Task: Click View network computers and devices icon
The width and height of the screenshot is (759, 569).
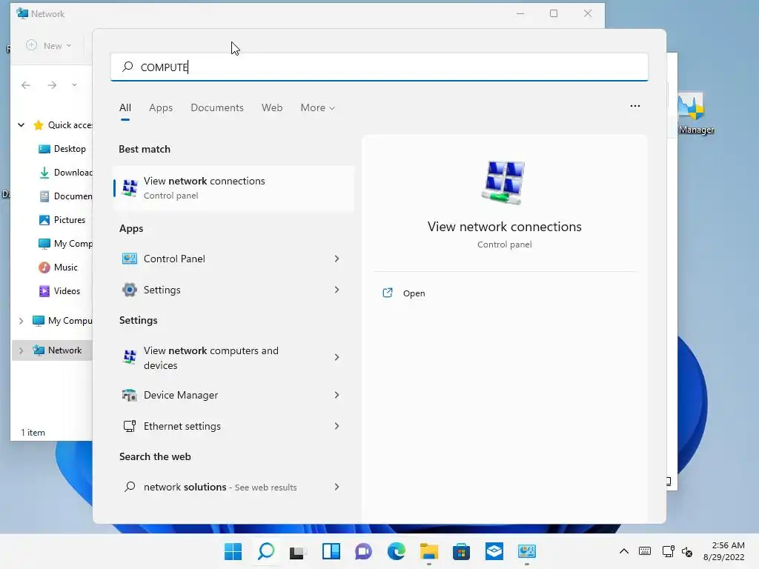Action: pos(129,357)
